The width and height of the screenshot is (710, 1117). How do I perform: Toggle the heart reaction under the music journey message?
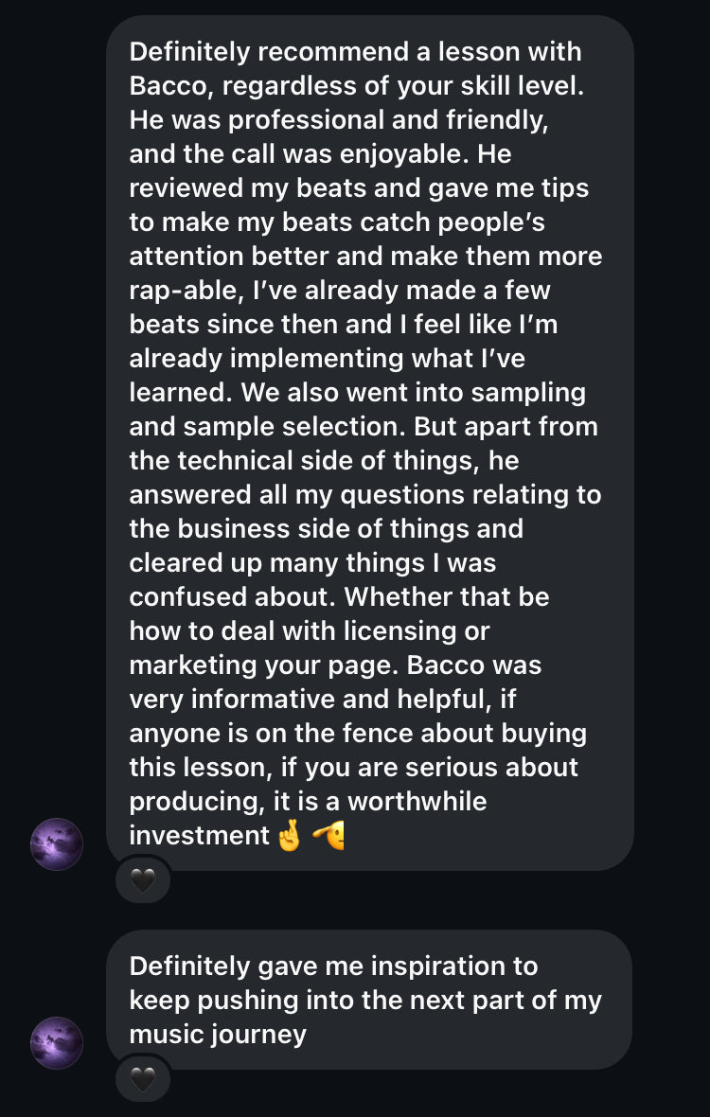(x=143, y=1079)
